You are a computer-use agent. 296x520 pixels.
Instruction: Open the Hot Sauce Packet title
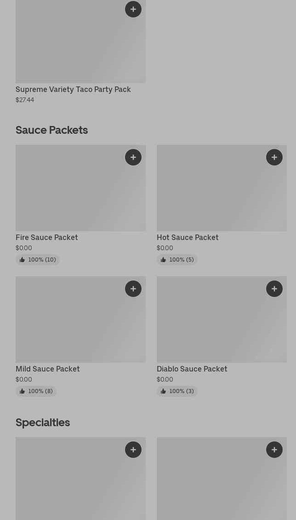(x=188, y=238)
